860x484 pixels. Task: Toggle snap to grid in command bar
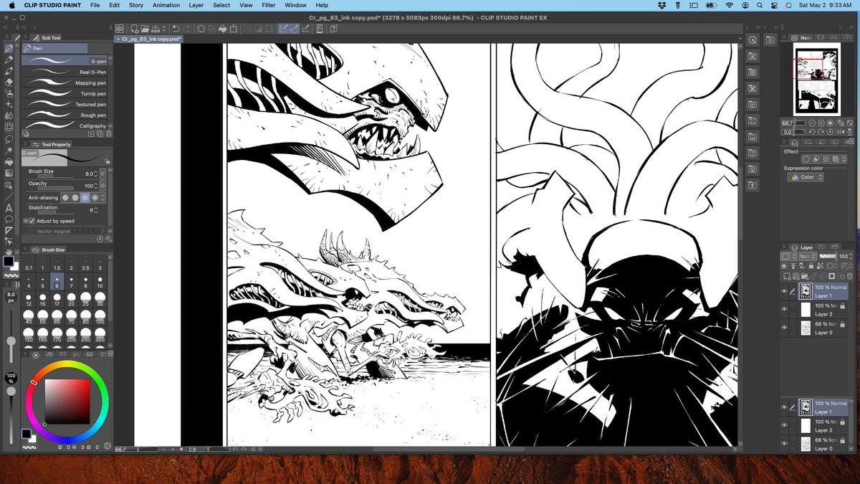point(306,29)
